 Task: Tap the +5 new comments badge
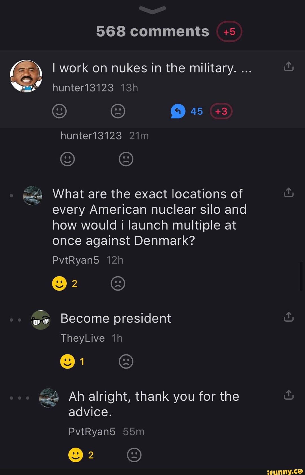point(229,32)
